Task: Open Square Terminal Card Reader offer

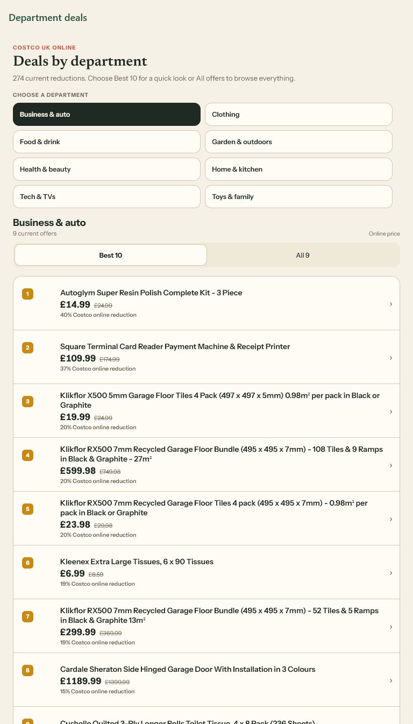Action: pyautogui.click(x=206, y=357)
